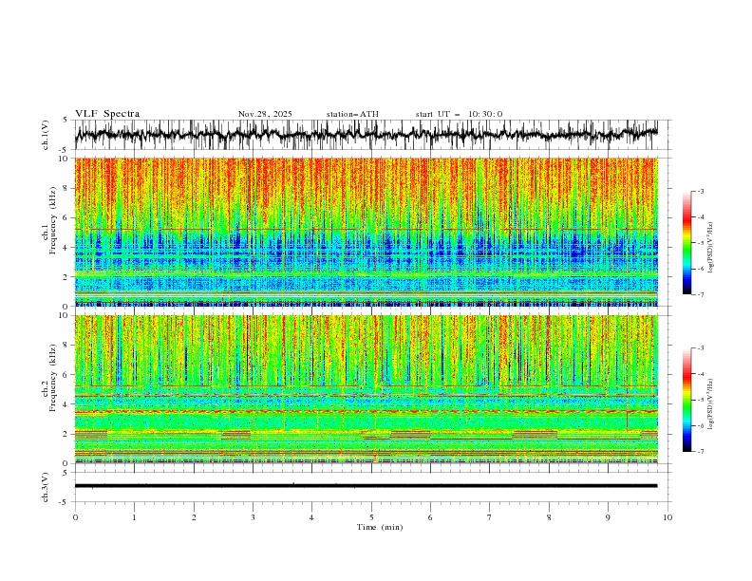Click the log(PSD) label beside ch.2 colorbar
This screenshot has width=752, height=581.
point(711,404)
